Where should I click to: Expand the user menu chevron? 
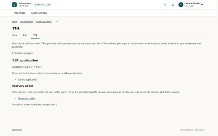click(202, 5)
